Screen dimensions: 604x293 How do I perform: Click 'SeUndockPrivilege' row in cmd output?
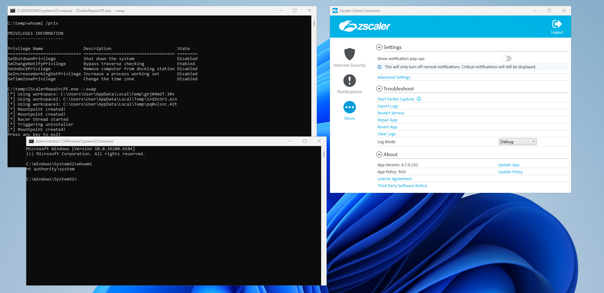point(103,69)
